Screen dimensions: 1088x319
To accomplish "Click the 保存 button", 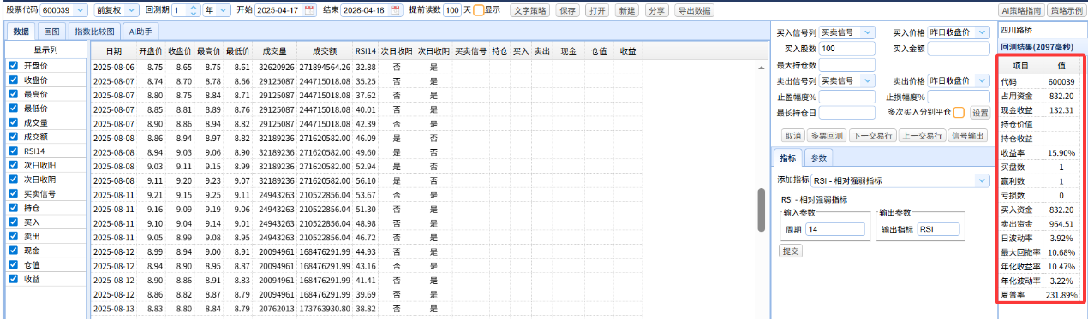I will point(567,10).
